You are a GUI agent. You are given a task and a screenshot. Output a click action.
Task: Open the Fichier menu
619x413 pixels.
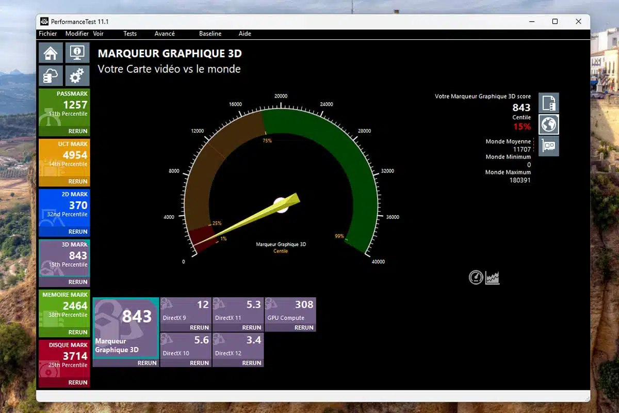coord(48,34)
